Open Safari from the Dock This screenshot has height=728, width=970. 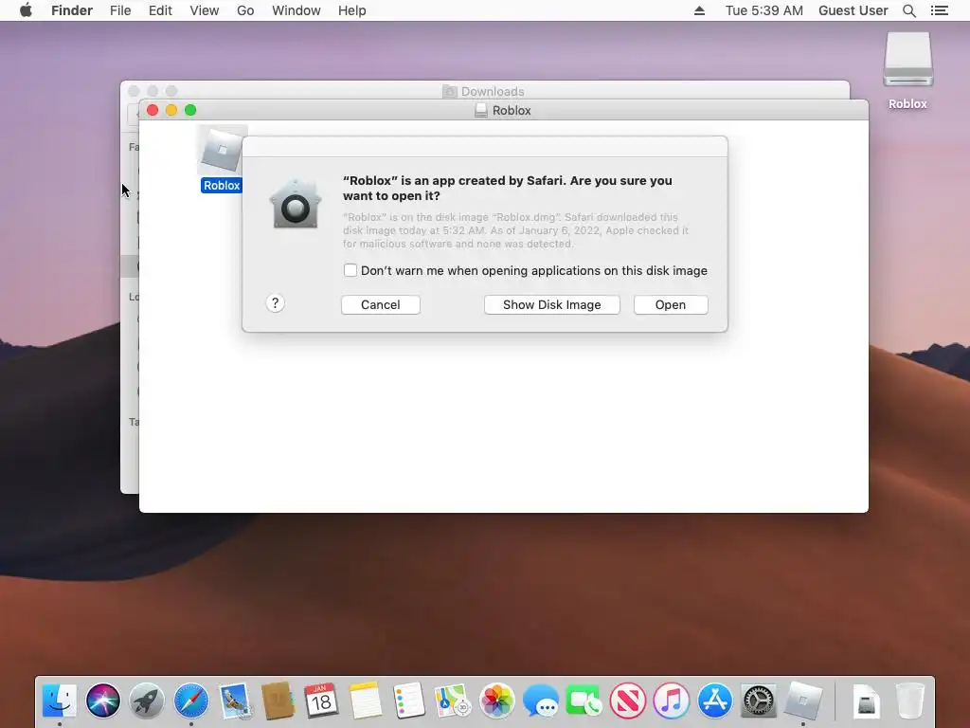pyautogui.click(x=190, y=701)
